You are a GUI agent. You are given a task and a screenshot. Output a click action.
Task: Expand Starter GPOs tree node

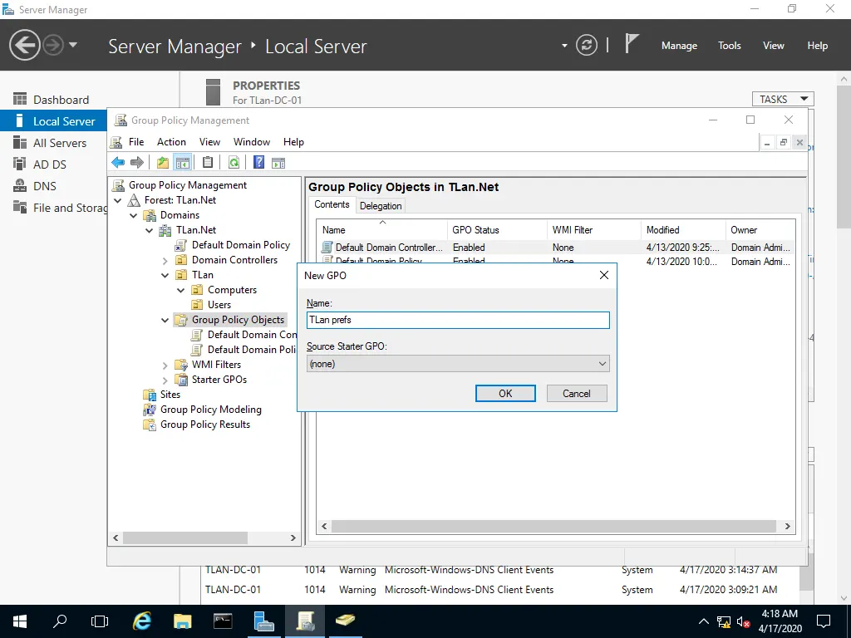(x=165, y=380)
